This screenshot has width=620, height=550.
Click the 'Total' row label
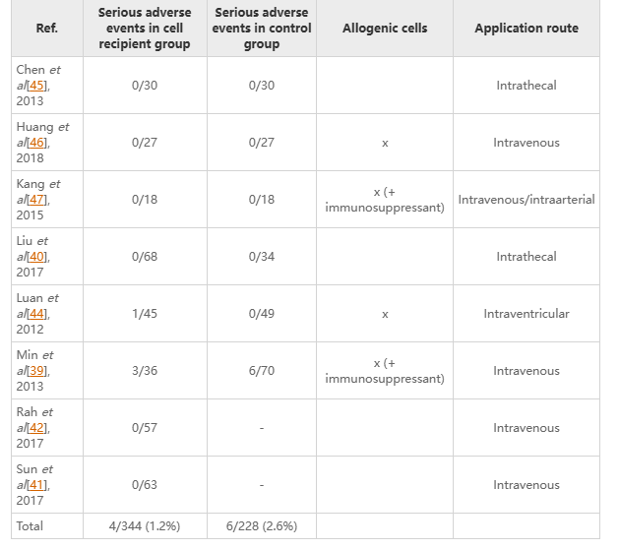pos(31,526)
